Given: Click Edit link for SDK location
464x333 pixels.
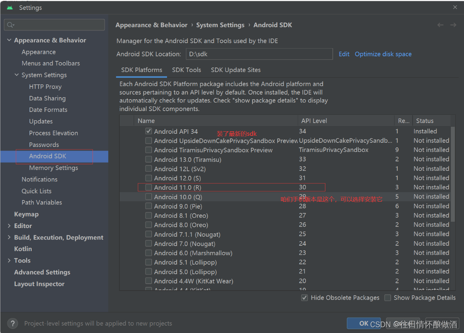Looking at the screenshot, I should click(x=344, y=54).
